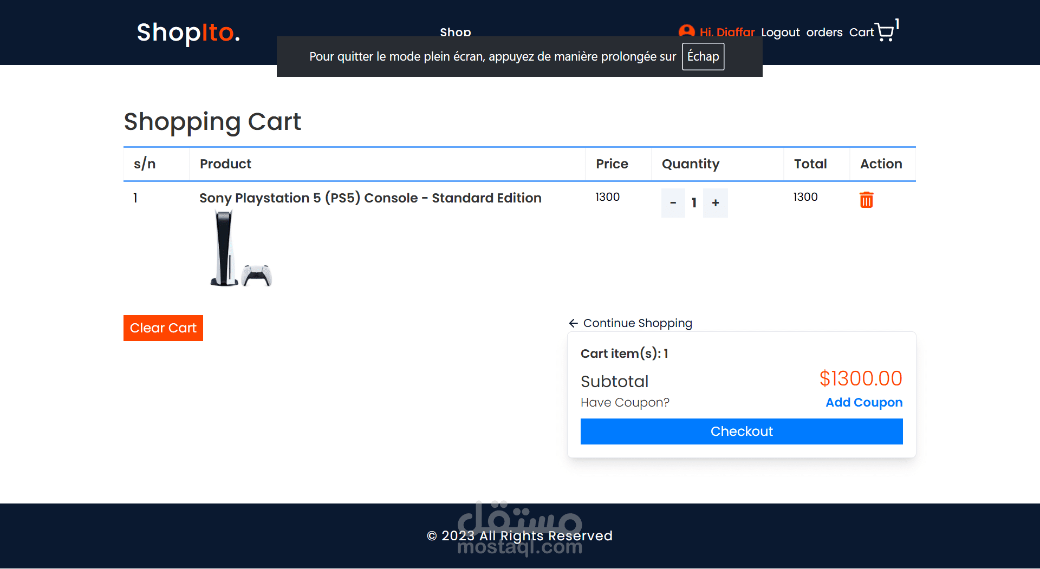Click the Shopping Cart heading
The image size is (1040, 569).
[x=212, y=122]
